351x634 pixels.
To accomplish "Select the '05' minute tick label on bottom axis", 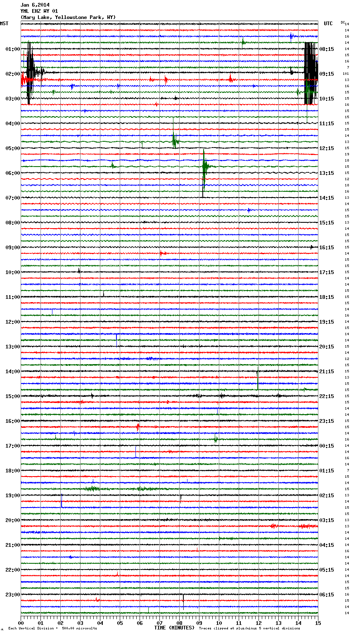I will pyautogui.click(x=120, y=623).
